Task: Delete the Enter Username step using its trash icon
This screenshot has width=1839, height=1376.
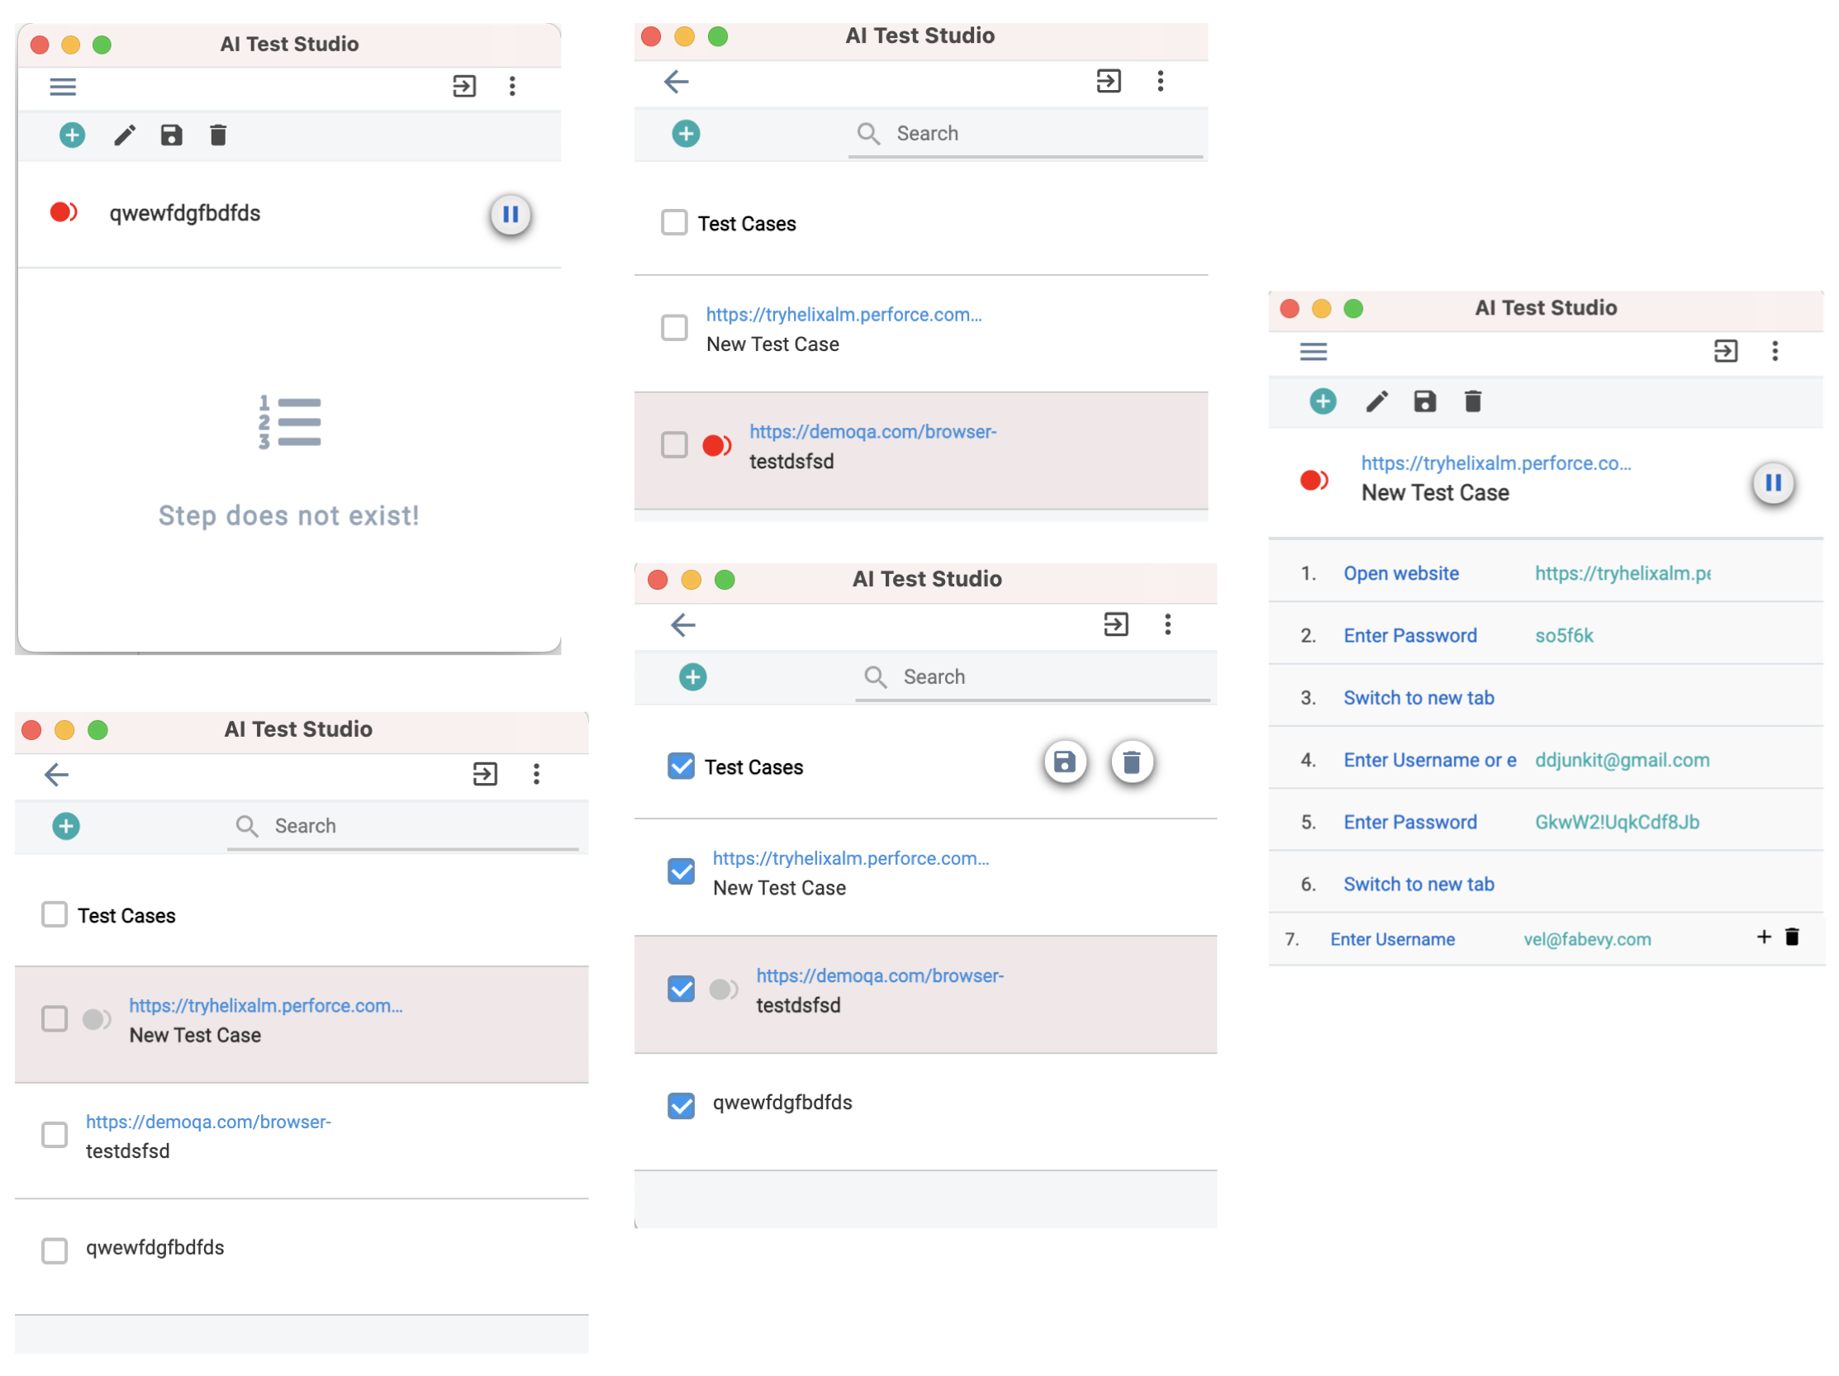Action: point(1794,937)
